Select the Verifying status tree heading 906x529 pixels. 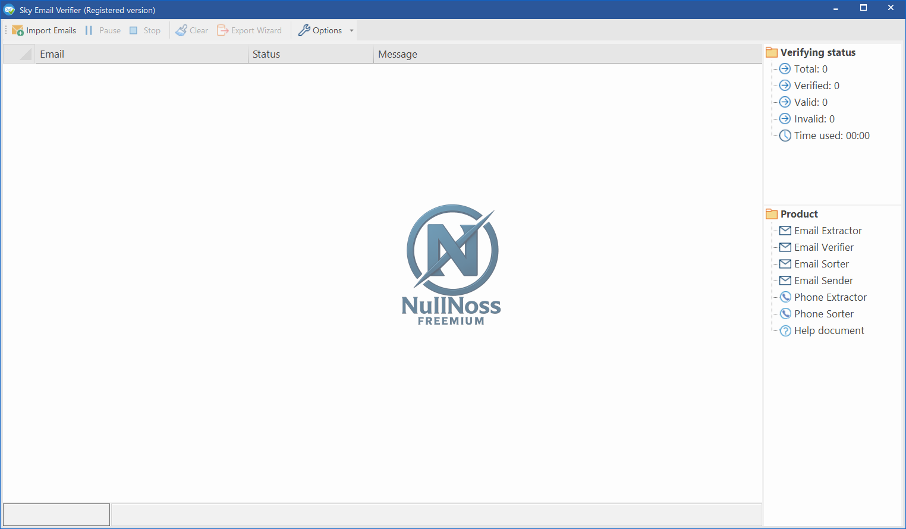(x=818, y=52)
